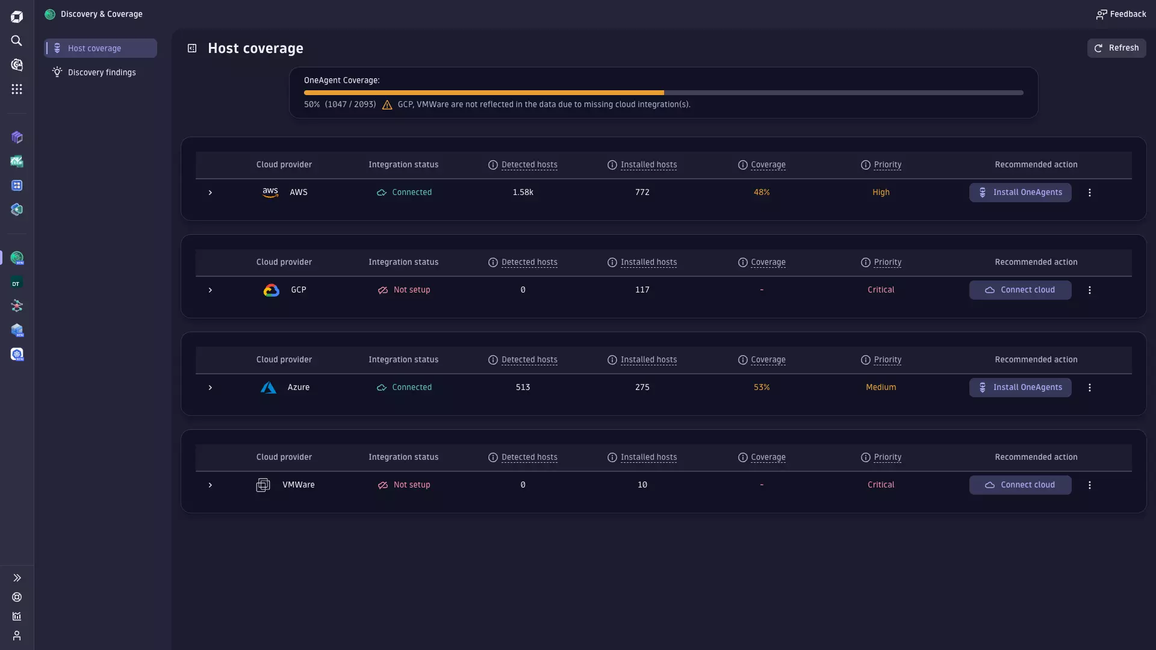Click Connect cloud button for GCP

(x=1020, y=290)
